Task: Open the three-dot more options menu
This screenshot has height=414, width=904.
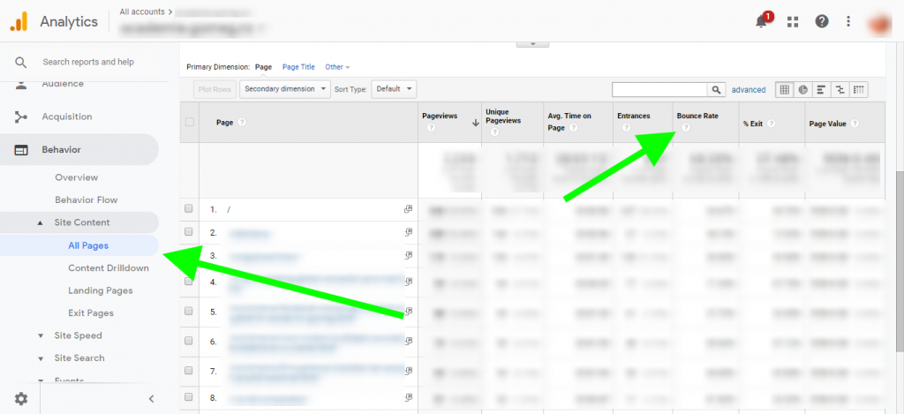Action: (848, 22)
